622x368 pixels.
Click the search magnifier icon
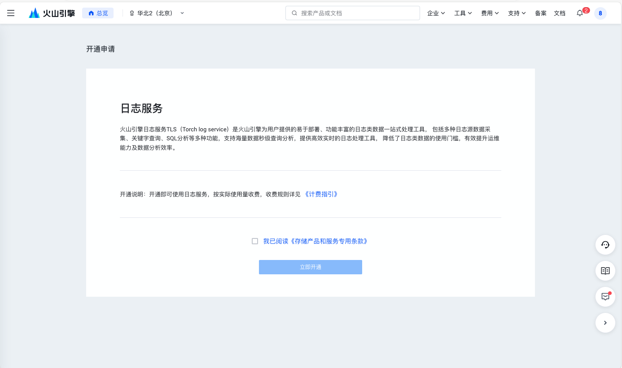click(x=294, y=13)
